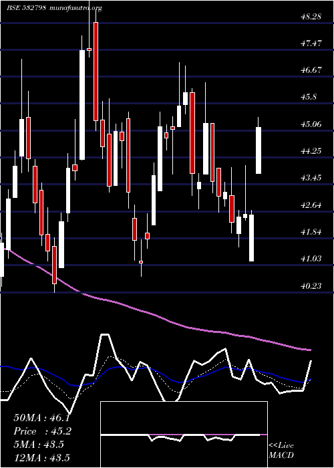This screenshot has height=468, width=334.
Task: Select the 41.03 price level label
Action: tap(311, 259)
